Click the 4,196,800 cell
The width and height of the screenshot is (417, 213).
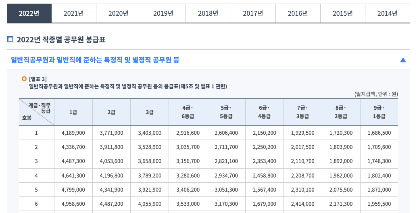pyautogui.click(x=111, y=175)
